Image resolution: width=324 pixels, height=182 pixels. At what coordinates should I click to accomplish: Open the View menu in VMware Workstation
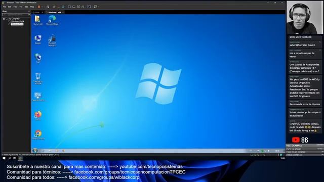(x=15, y=7)
